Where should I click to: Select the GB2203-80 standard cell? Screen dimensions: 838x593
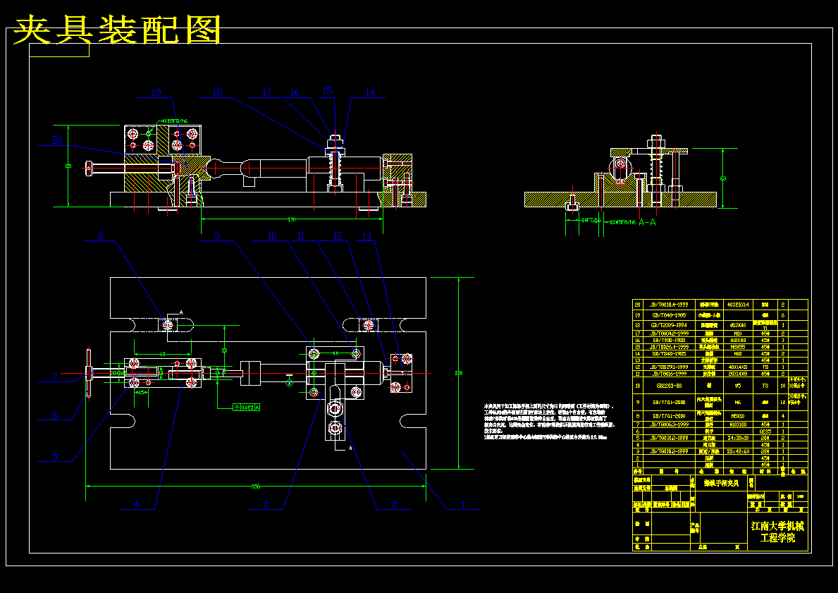click(667, 385)
